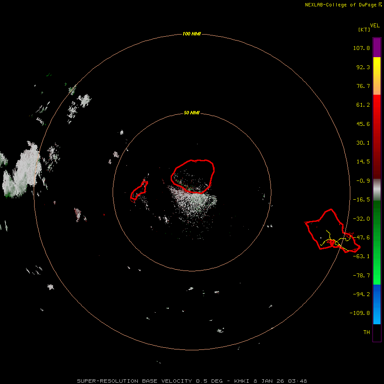
Task: Select the 61.2 velocity scale value
Action: click(363, 105)
